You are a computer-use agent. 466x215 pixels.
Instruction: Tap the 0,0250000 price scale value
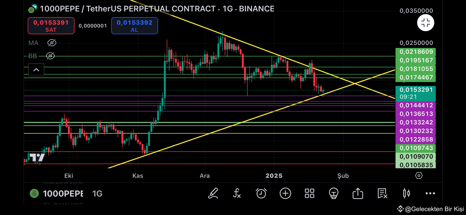point(416,43)
